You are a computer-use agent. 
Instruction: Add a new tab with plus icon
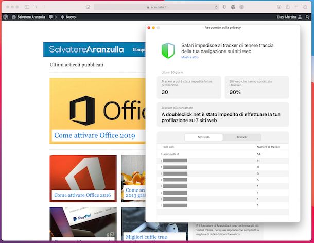296,7
